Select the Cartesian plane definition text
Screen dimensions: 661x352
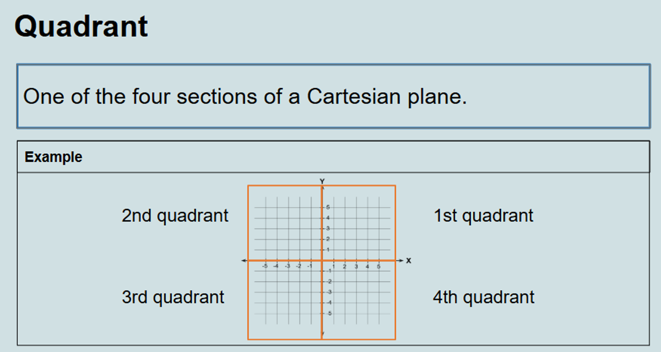[245, 97]
